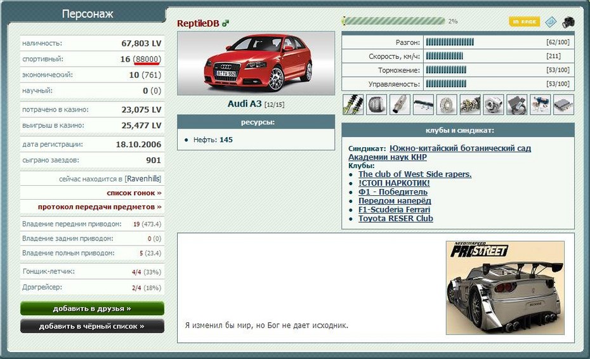Viewport: 590px width, 359px height.
Task: Click the Нефть: 145 resource entry
Action: [213, 140]
